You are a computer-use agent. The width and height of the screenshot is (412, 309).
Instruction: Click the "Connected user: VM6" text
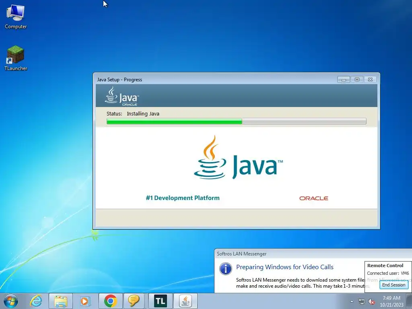point(388,273)
